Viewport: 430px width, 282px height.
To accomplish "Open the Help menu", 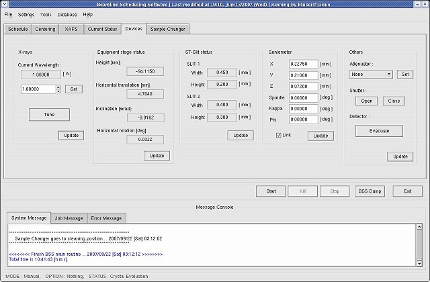I will pyautogui.click(x=88, y=15).
